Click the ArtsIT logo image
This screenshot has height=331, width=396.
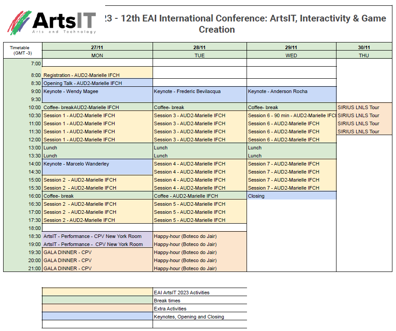click(51, 22)
